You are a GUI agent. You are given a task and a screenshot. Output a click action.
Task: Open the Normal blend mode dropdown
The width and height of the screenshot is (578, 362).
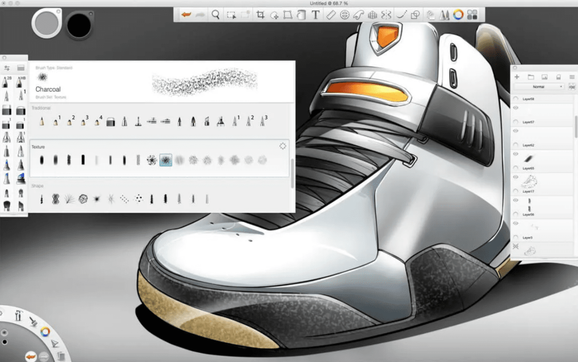coord(539,87)
